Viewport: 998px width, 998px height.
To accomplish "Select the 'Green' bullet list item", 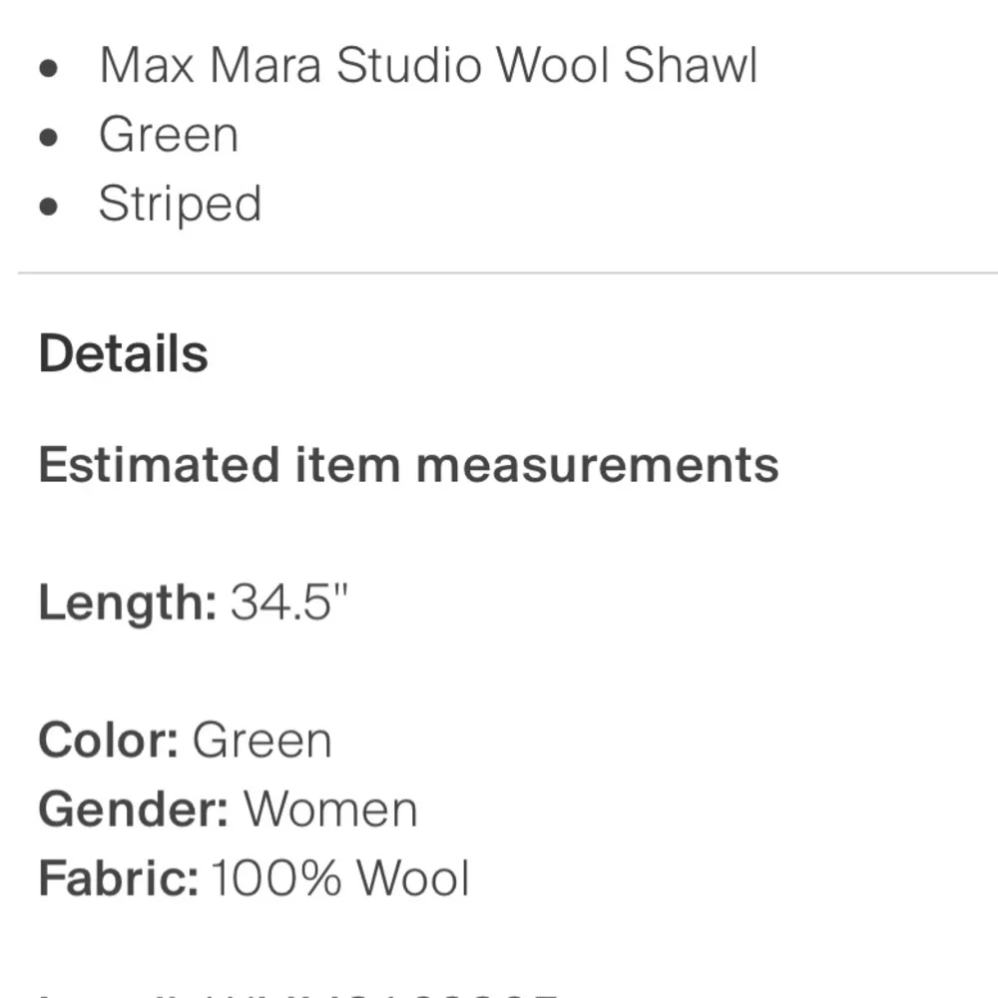I will (x=169, y=135).
